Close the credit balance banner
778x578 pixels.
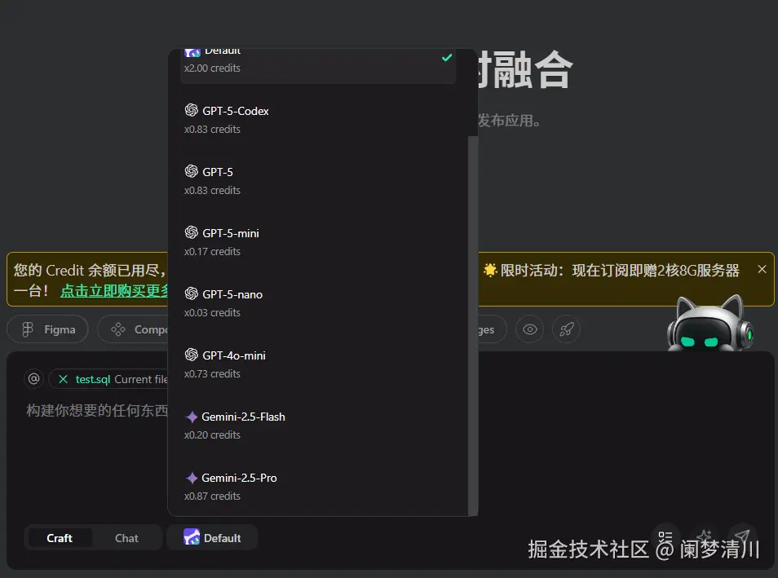763,269
